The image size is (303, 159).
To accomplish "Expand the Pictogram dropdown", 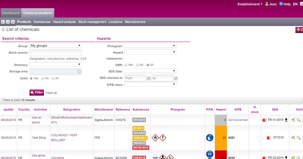I will coord(150,46).
